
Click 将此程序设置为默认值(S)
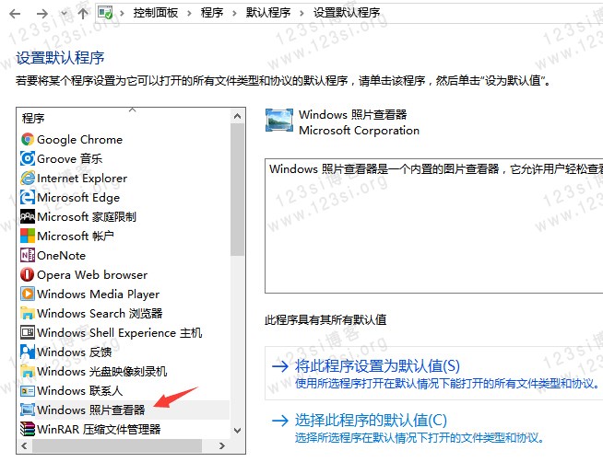pyautogui.click(x=377, y=366)
